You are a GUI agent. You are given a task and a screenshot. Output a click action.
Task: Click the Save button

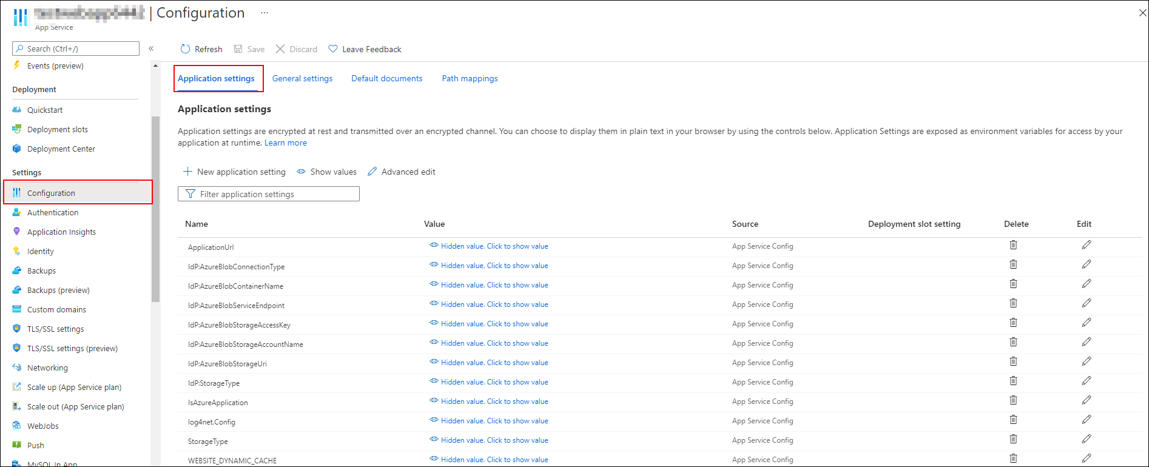click(x=249, y=49)
